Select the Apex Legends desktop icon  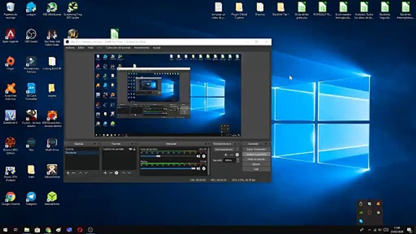(10, 36)
